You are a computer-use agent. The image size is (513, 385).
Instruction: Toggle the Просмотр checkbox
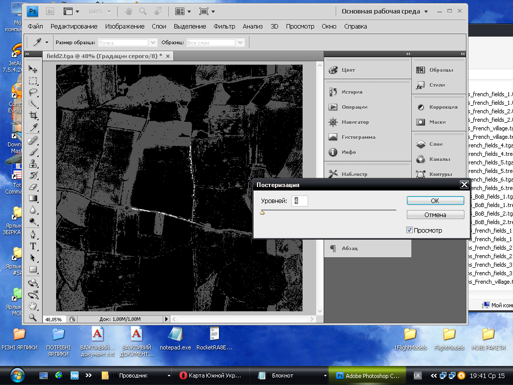[410, 230]
